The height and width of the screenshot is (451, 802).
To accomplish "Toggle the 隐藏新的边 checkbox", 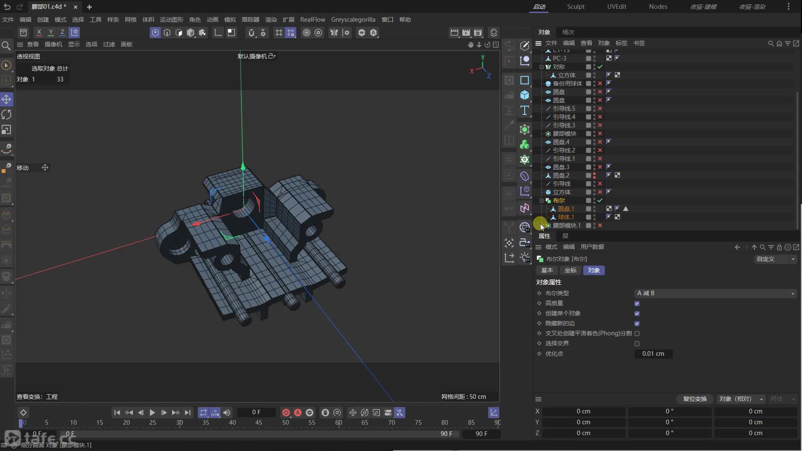I will click(x=637, y=324).
